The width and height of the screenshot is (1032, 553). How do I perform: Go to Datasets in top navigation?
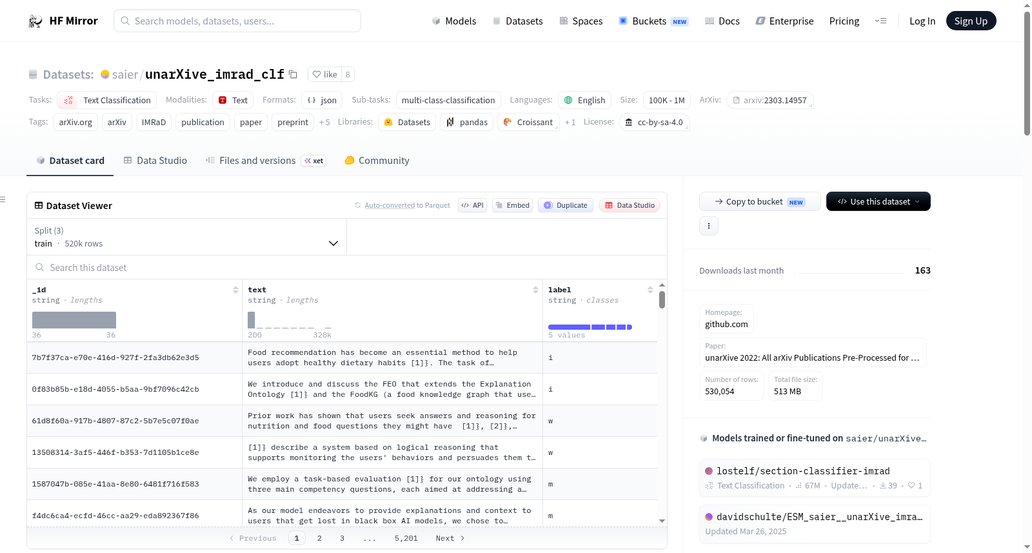(x=518, y=21)
